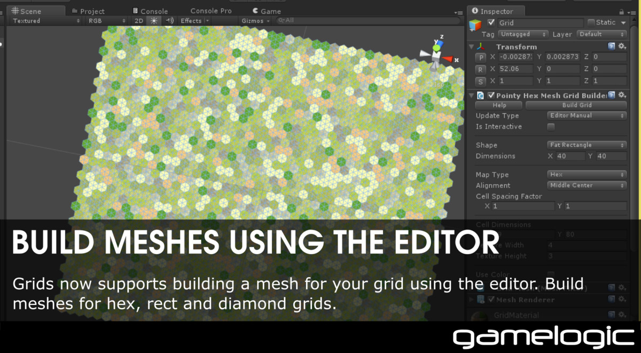Click the Position Y field 0.002873
641x353 pixels.
[x=562, y=56]
